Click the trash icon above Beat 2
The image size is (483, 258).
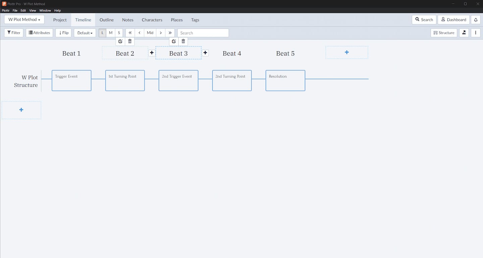130,41
